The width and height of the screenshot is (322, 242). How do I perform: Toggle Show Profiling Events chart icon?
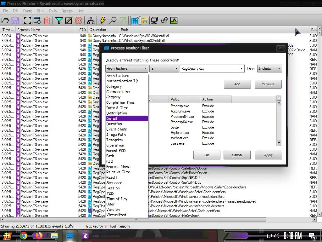[174, 20]
